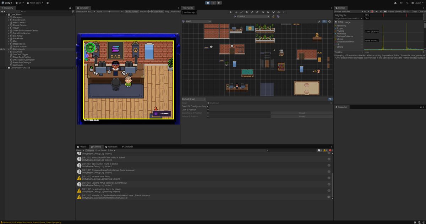Open the Profiler Modules dropdown
426x224 pixels.
[x=348, y=11]
